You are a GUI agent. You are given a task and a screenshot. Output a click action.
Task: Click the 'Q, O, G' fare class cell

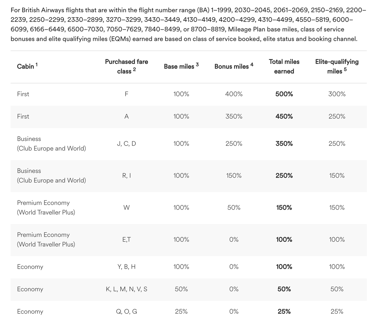point(126,311)
